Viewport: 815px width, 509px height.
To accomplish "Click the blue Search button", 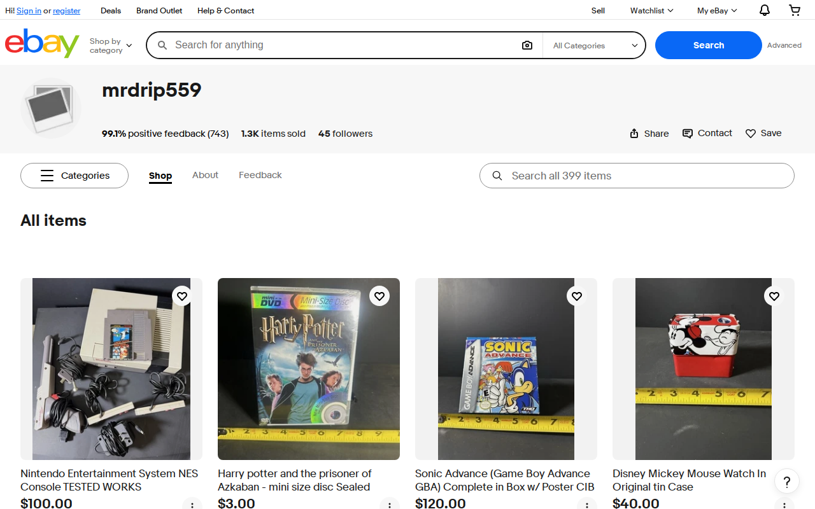I will pyautogui.click(x=709, y=45).
